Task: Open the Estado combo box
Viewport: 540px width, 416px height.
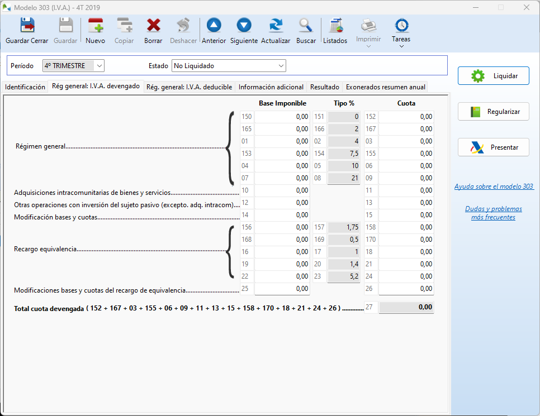Action: (x=229, y=66)
